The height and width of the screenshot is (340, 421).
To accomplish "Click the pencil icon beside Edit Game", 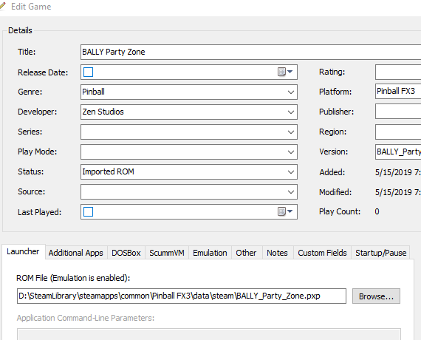I will [2, 6].
